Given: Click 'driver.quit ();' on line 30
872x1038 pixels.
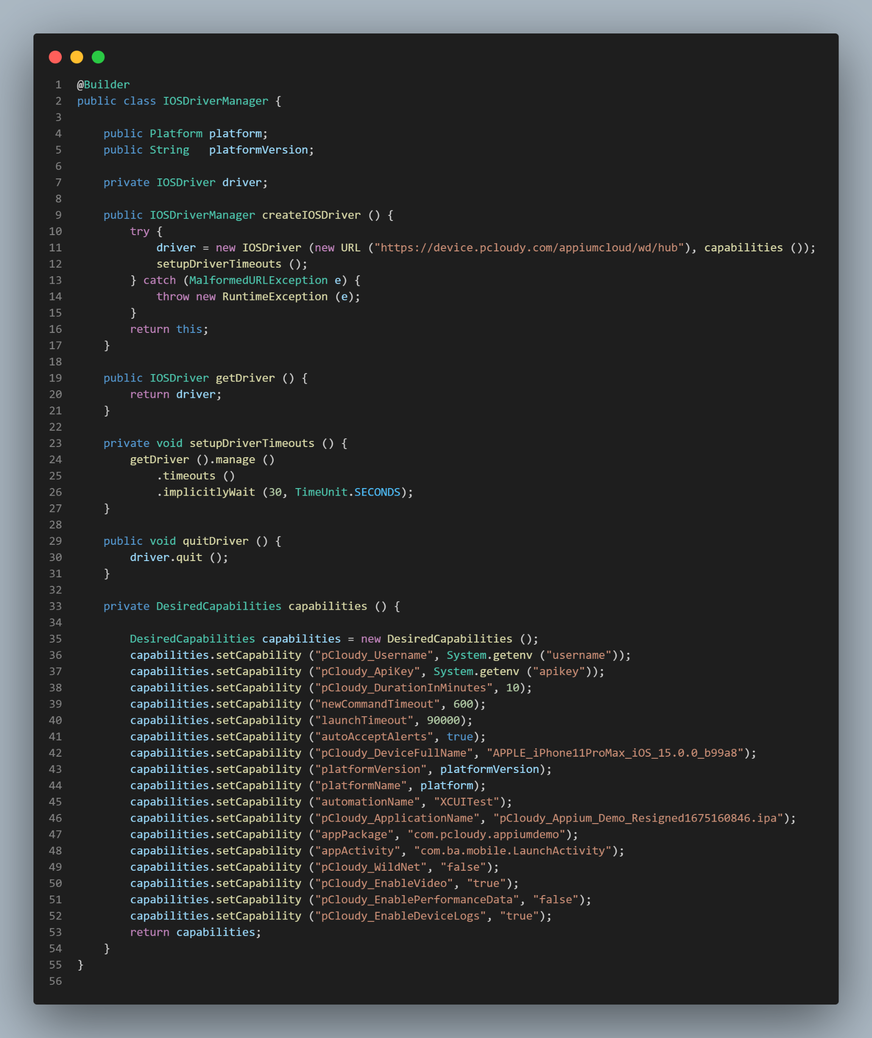Looking at the screenshot, I should [x=179, y=558].
